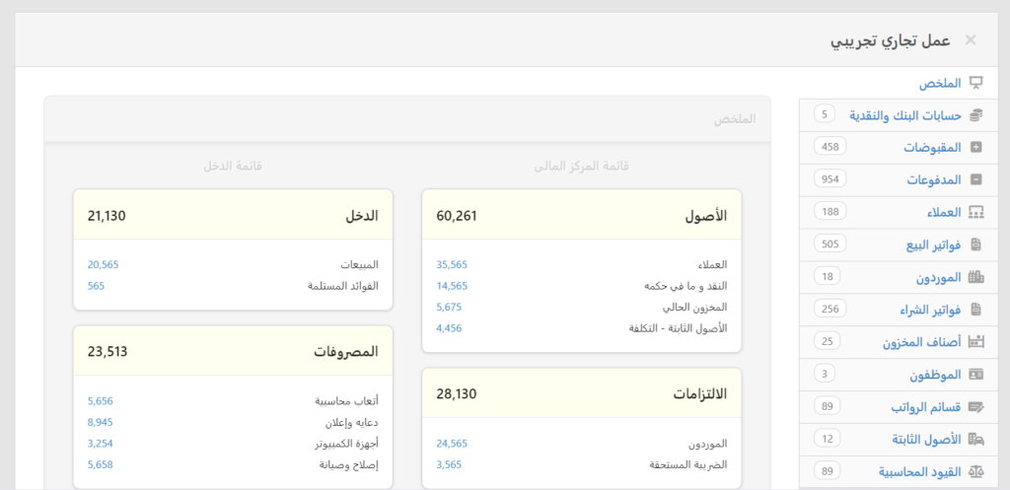Open the repairs amount 5,658

pyautogui.click(x=101, y=465)
